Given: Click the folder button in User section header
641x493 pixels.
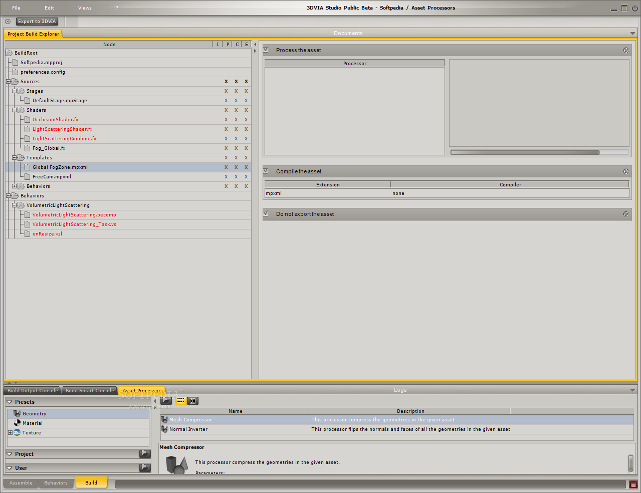Looking at the screenshot, I should [x=145, y=467].
